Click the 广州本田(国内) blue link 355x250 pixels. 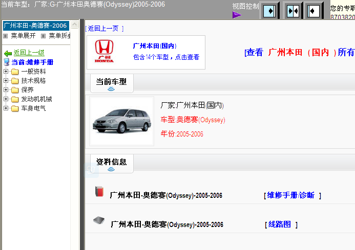click(x=155, y=46)
